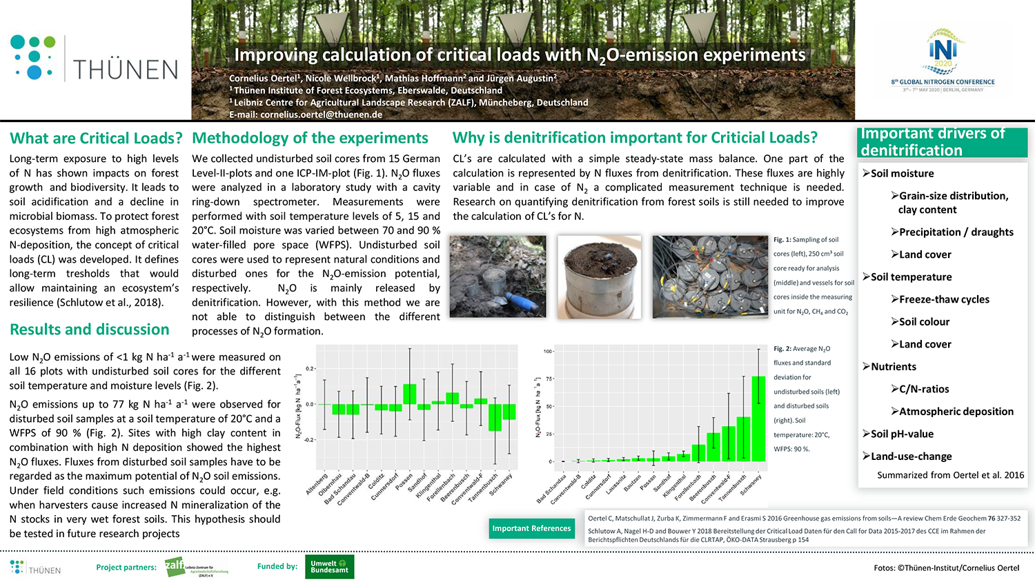Click the tallest Schwaney bar in right chart
Image resolution: width=1035 pixels, height=582 pixels.
pyautogui.click(x=758, y=419)
